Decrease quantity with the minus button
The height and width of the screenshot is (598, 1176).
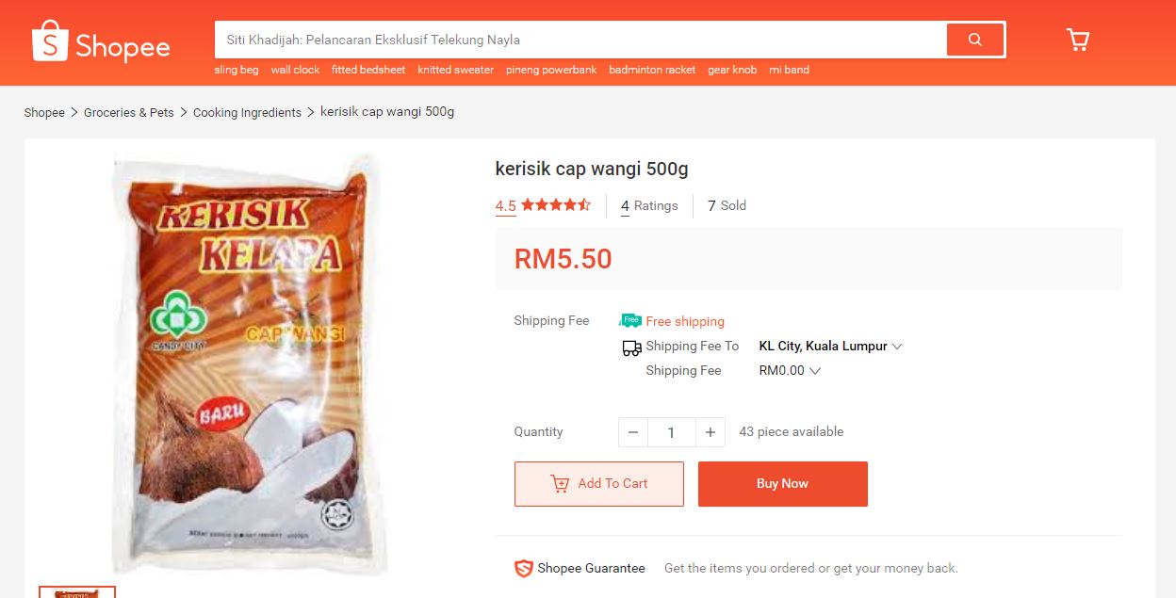(633, 432)
